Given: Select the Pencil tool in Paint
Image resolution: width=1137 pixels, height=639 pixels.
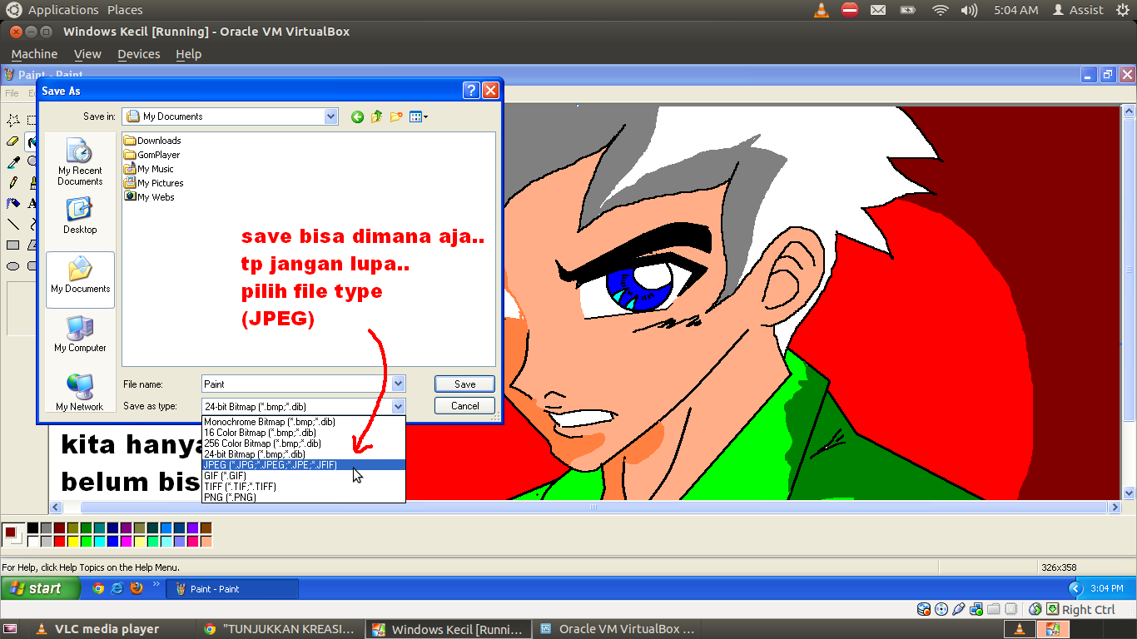Looking at the screenshot, I should pyautogui.click(x=13, y=183).
